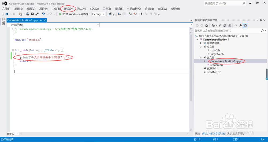Select stdafx.h in Solution Explorer
This screenshot has width=268, height=142.
215,50
